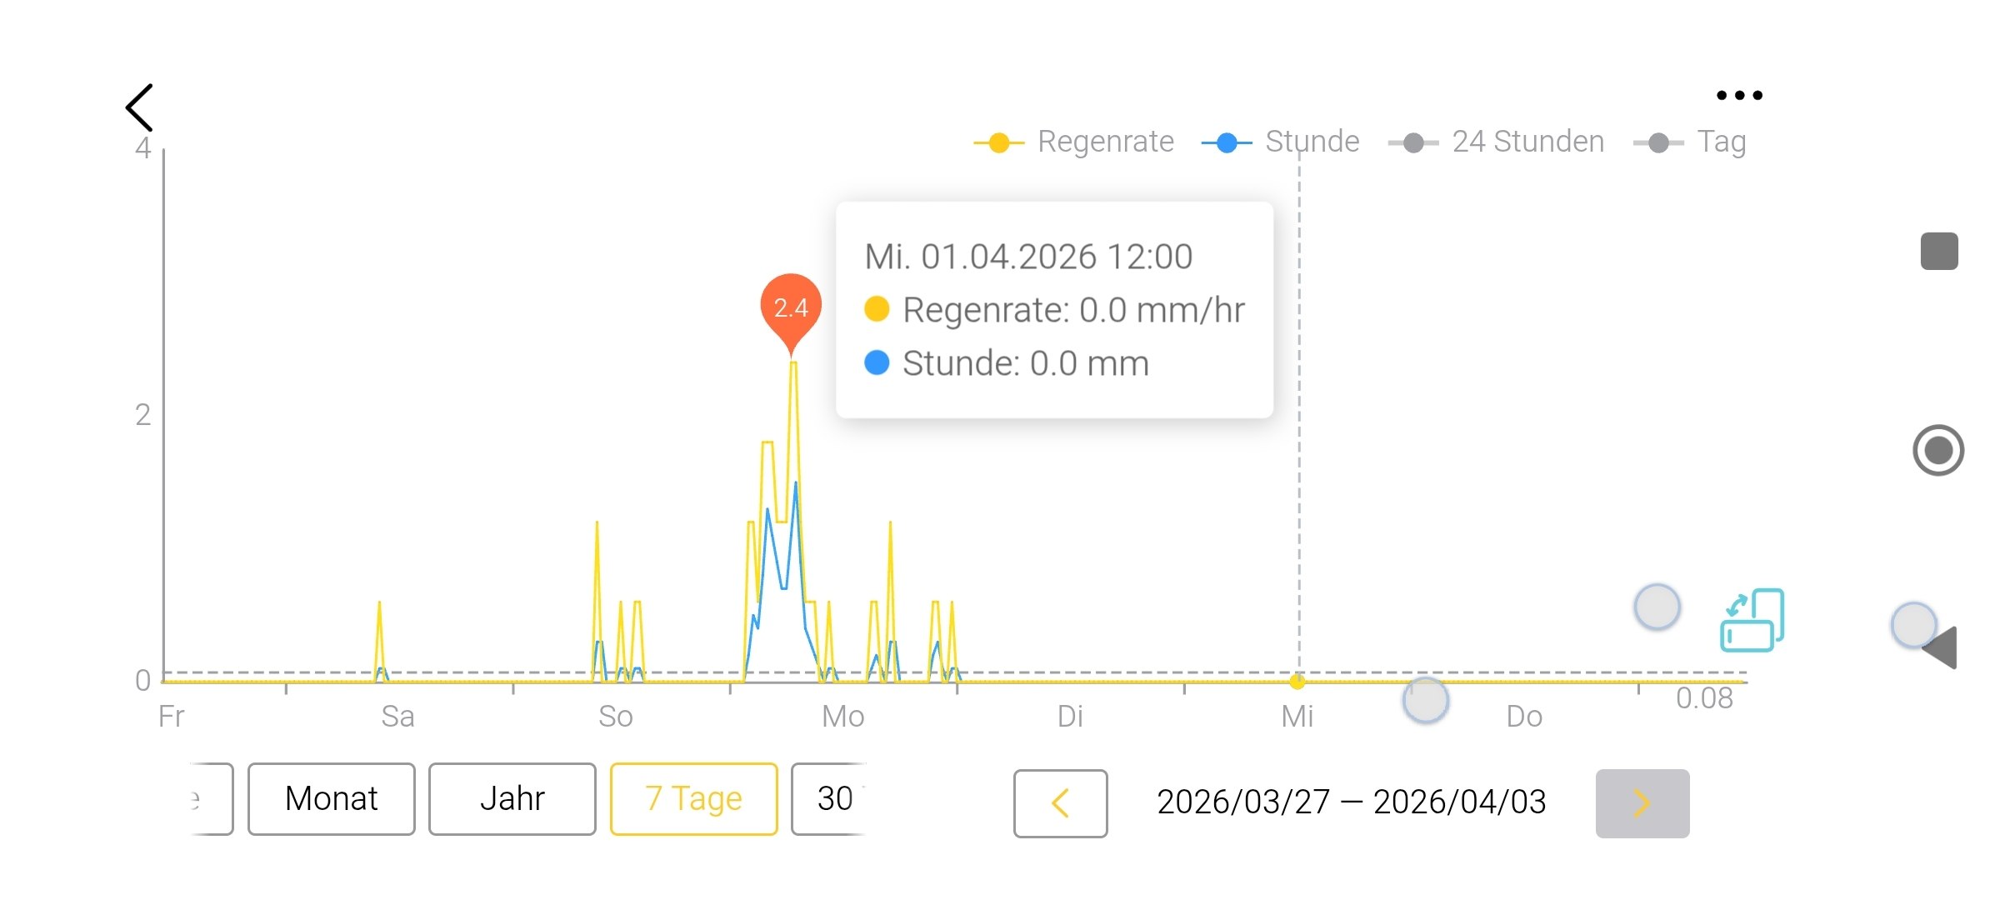Toggle the Regenrate series in legend
2000x900 pixels.
[x=1075, y=142]
